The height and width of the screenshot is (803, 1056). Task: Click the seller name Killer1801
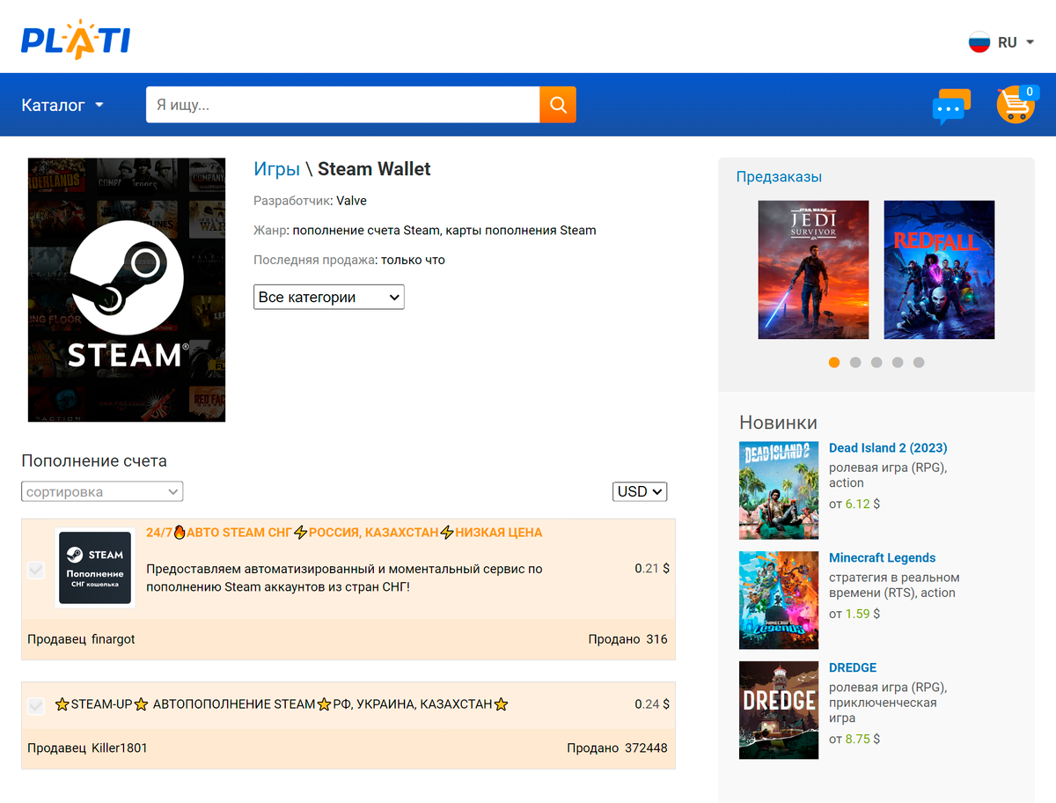click(x=120, y=748)
